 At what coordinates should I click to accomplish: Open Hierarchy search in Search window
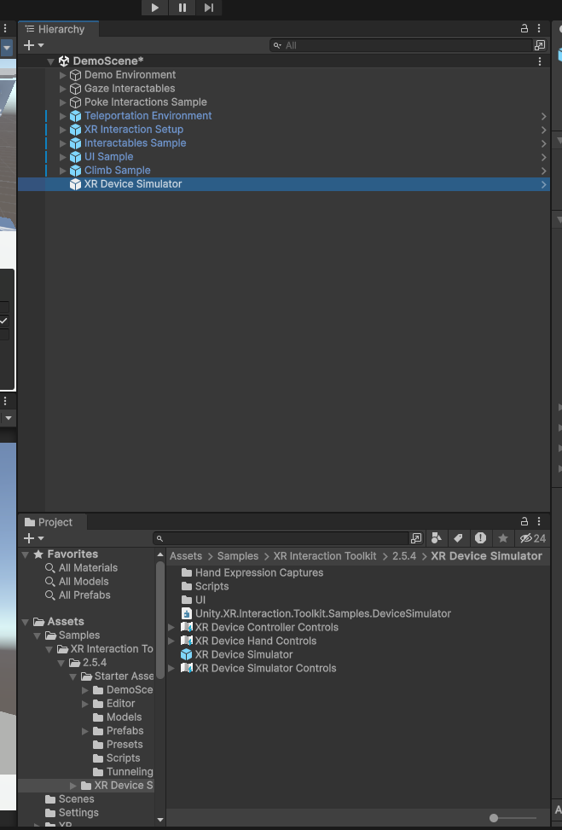click(x=539, y=45)
